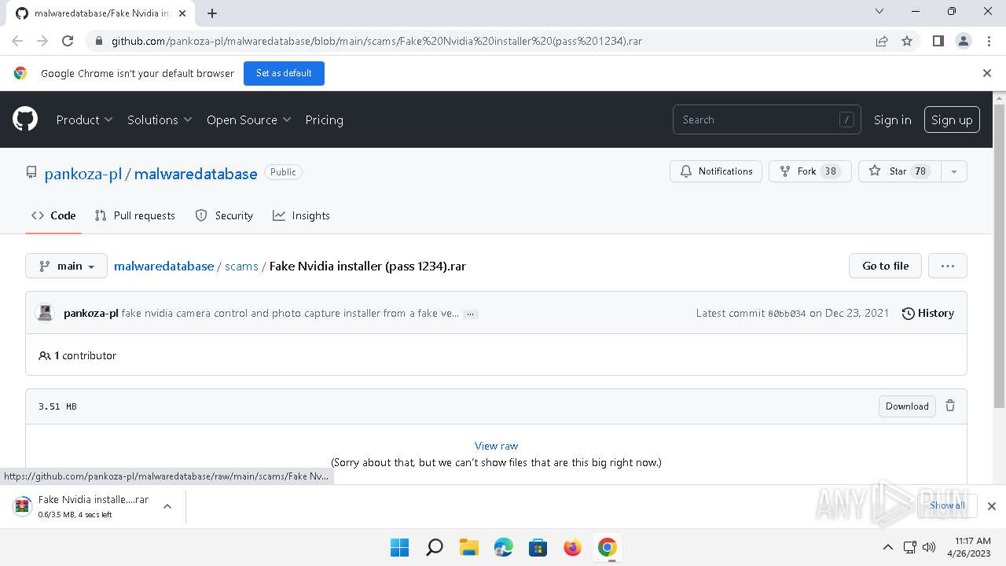Viewport: 1006px width, 566px height.
Task: Click the page vertical scrollbar
Action: (1000, 255)
